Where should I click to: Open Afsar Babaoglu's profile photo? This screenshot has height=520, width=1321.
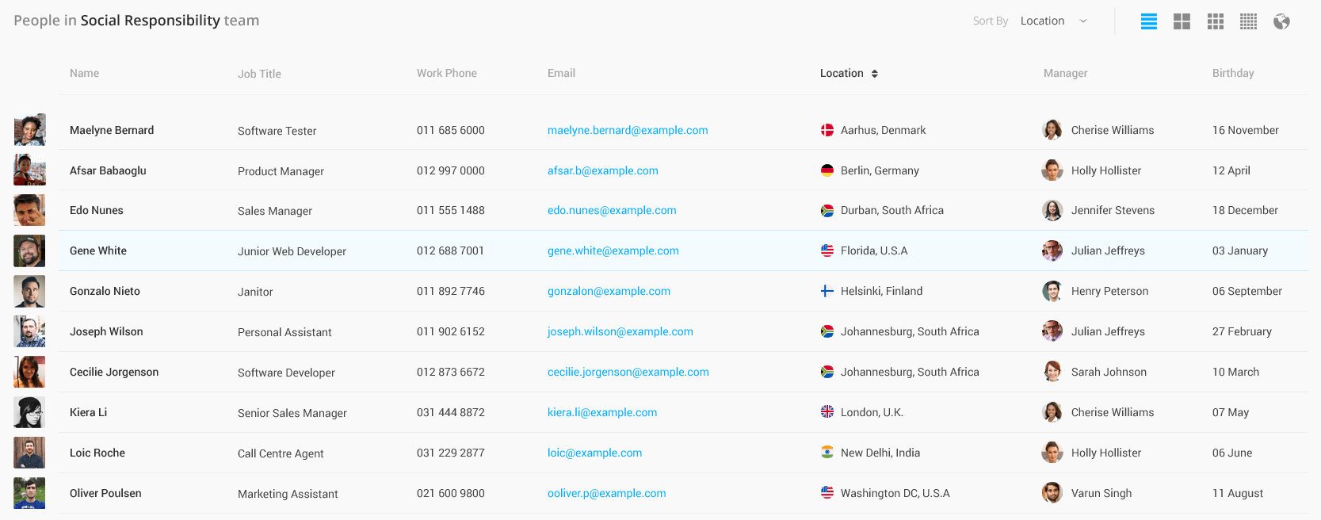(x=29, y=170)
